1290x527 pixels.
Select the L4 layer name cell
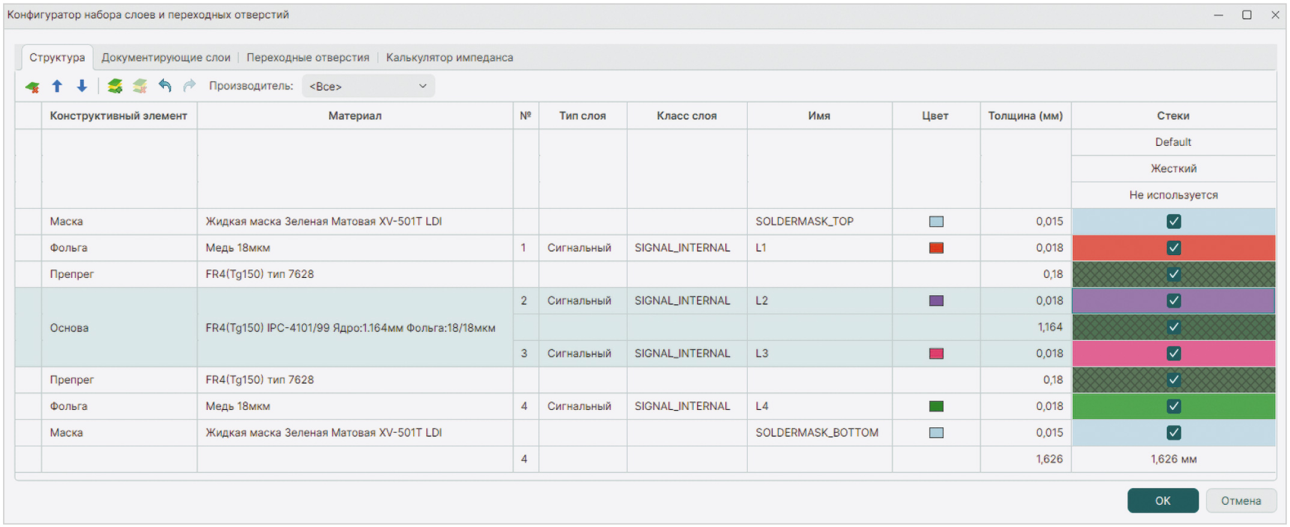click(819, 406)
